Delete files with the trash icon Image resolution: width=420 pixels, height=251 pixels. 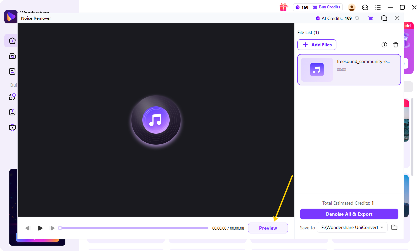coord(396,45)
